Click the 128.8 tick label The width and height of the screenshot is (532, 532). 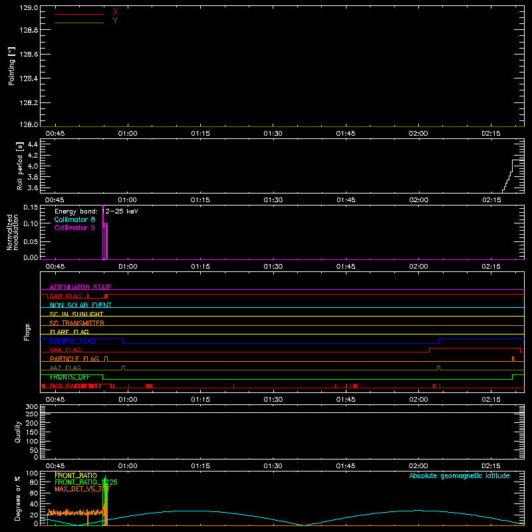29,30
